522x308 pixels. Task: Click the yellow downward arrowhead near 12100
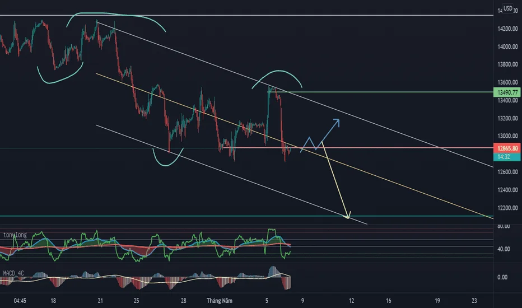point(348,217)
